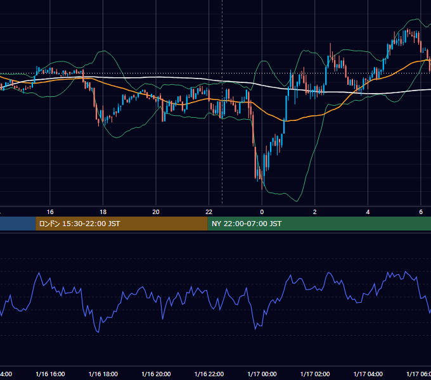The image size is (431, 380).
Task: Click the 16 hour label on price chart axis
Action: [50, 212]
